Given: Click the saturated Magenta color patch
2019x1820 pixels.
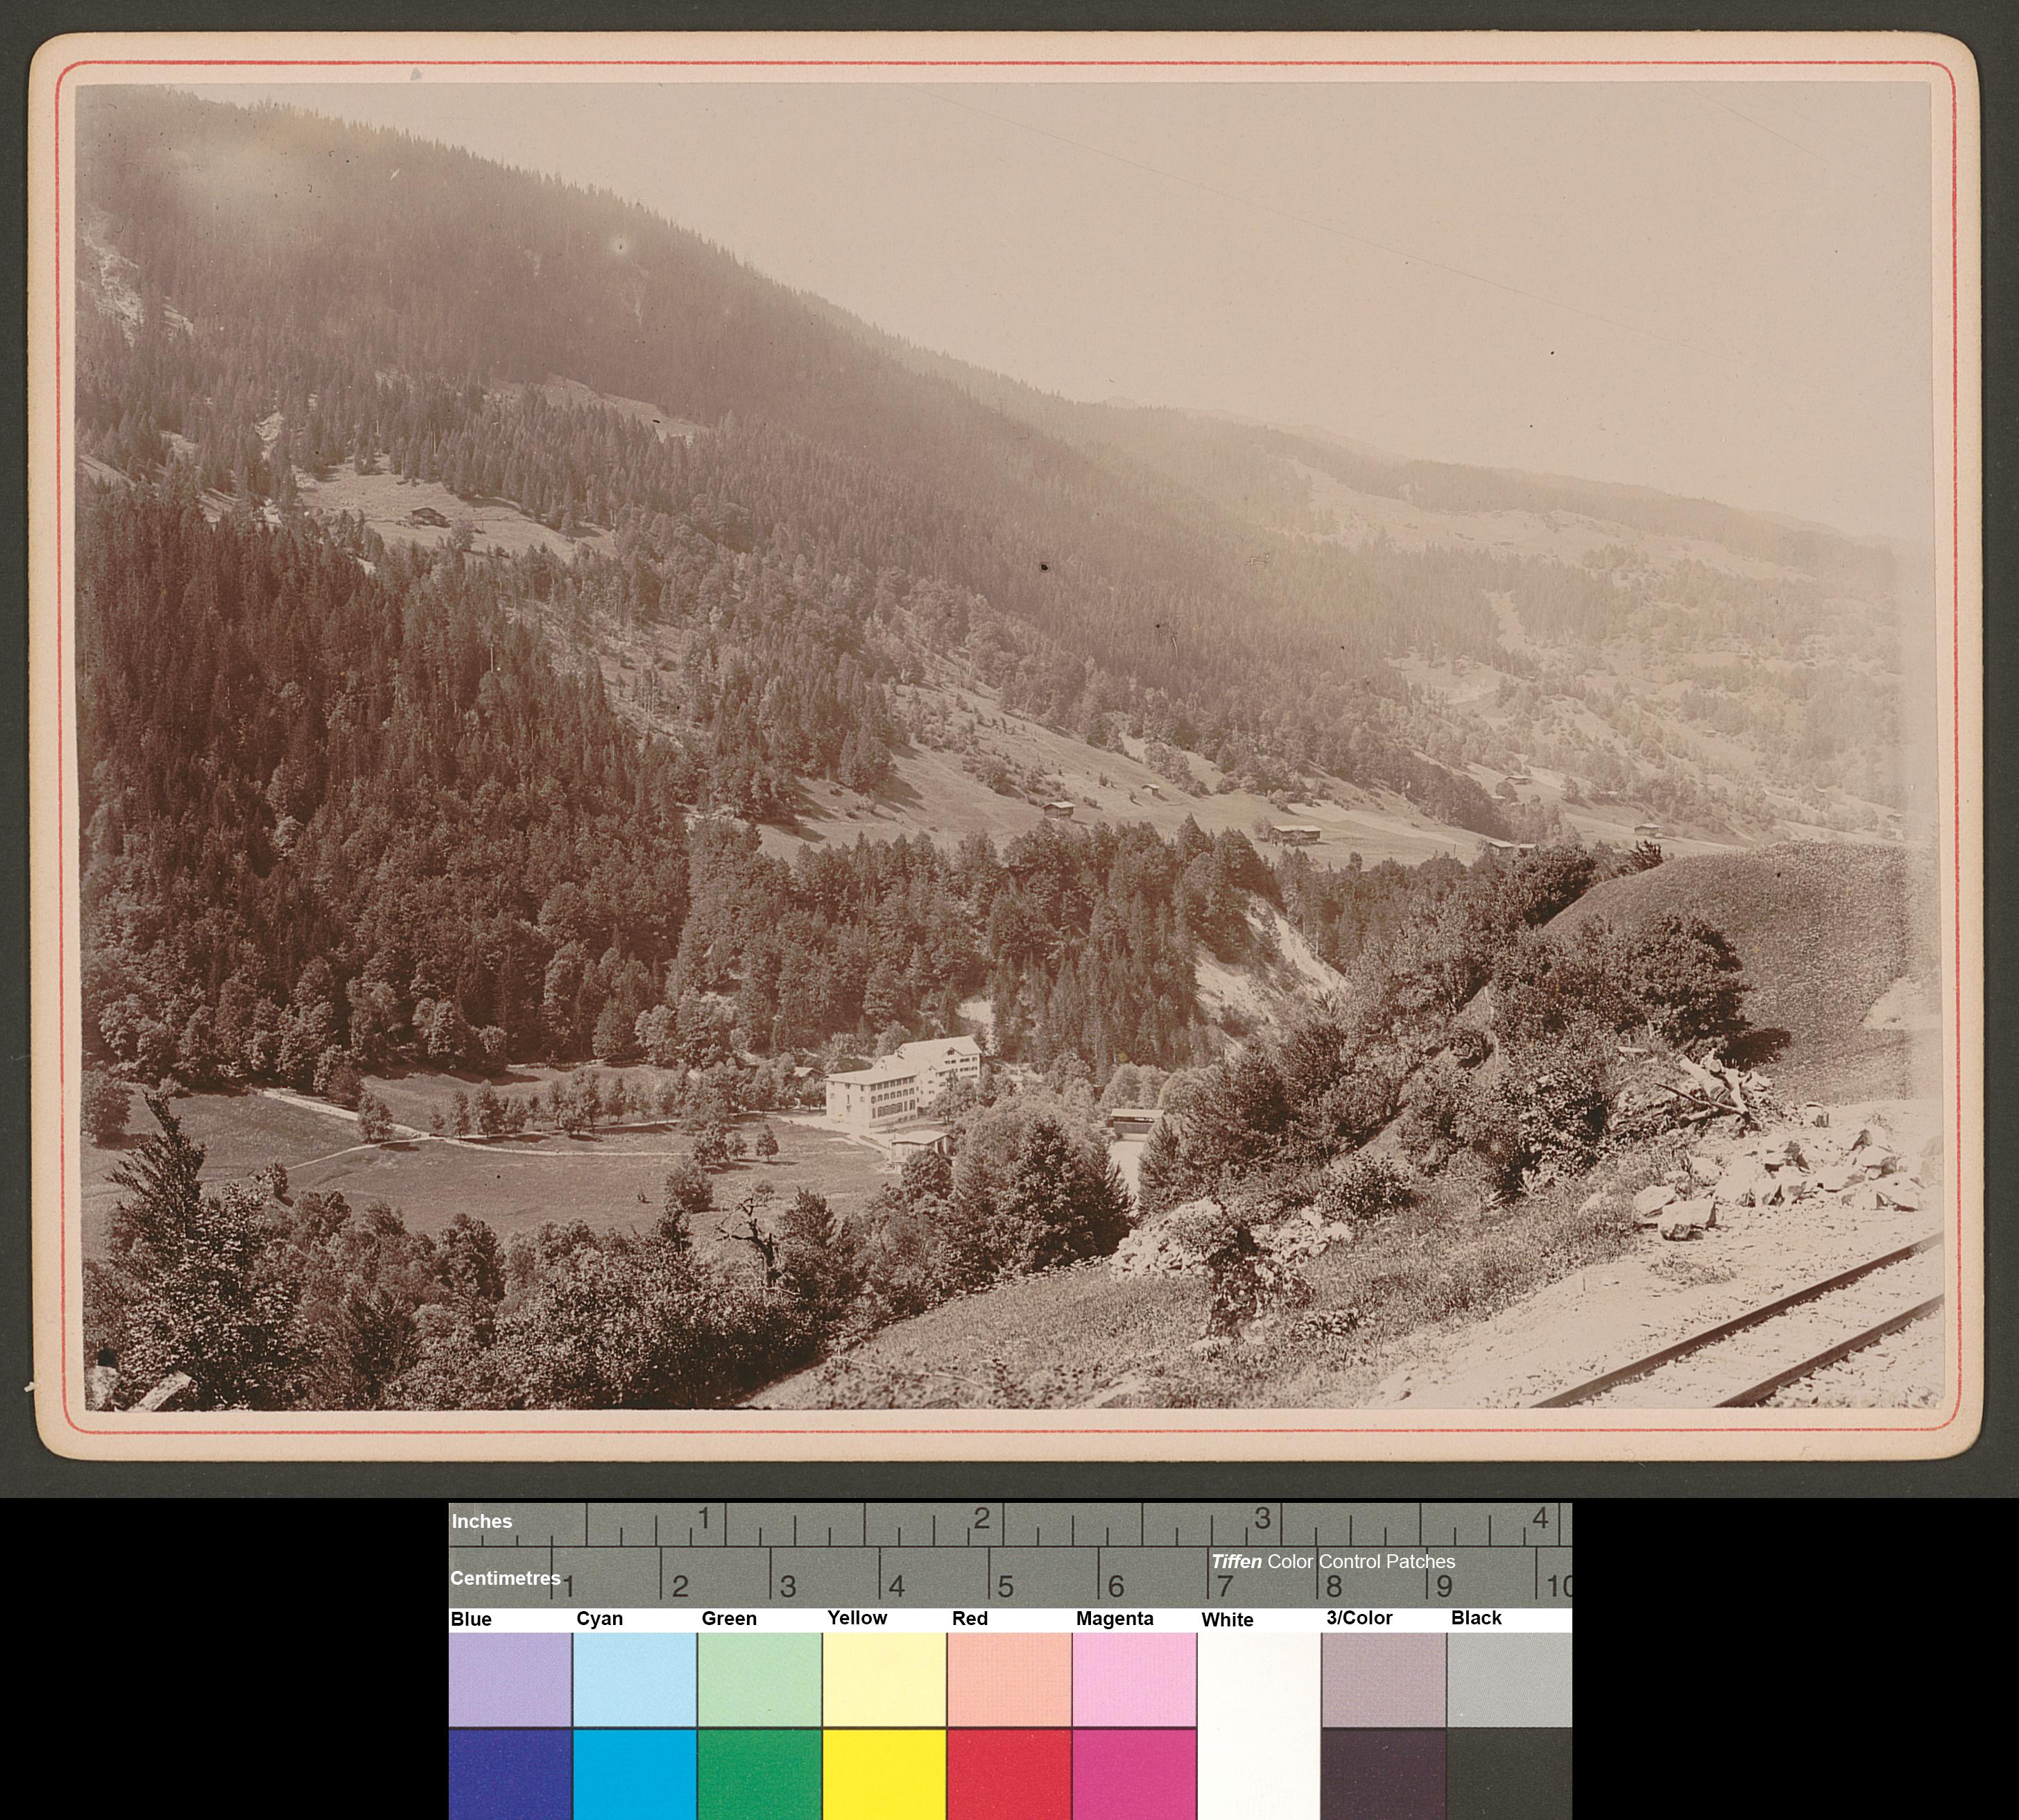Looking at the screenshot, I should 1135,1774.
